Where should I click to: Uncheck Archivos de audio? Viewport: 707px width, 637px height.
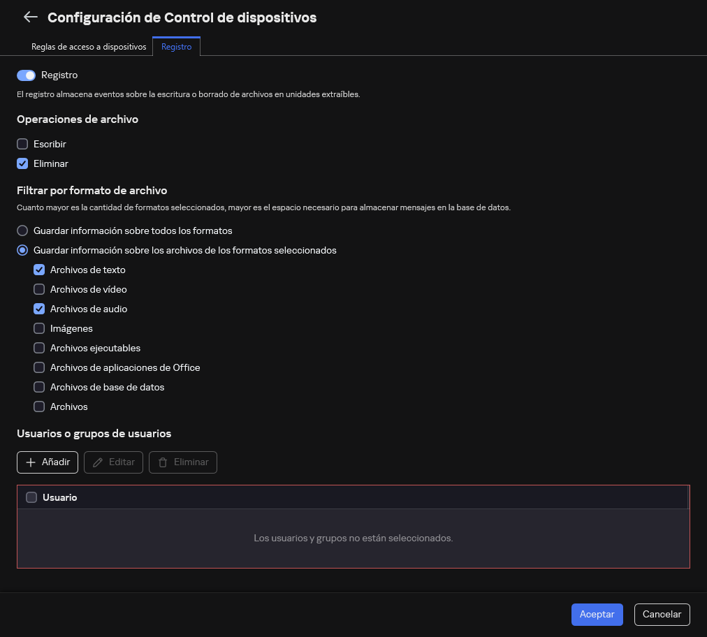pos(39,309)
